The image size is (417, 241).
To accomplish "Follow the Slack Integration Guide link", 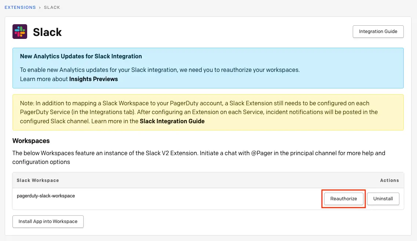I will [x=172, y=121].
